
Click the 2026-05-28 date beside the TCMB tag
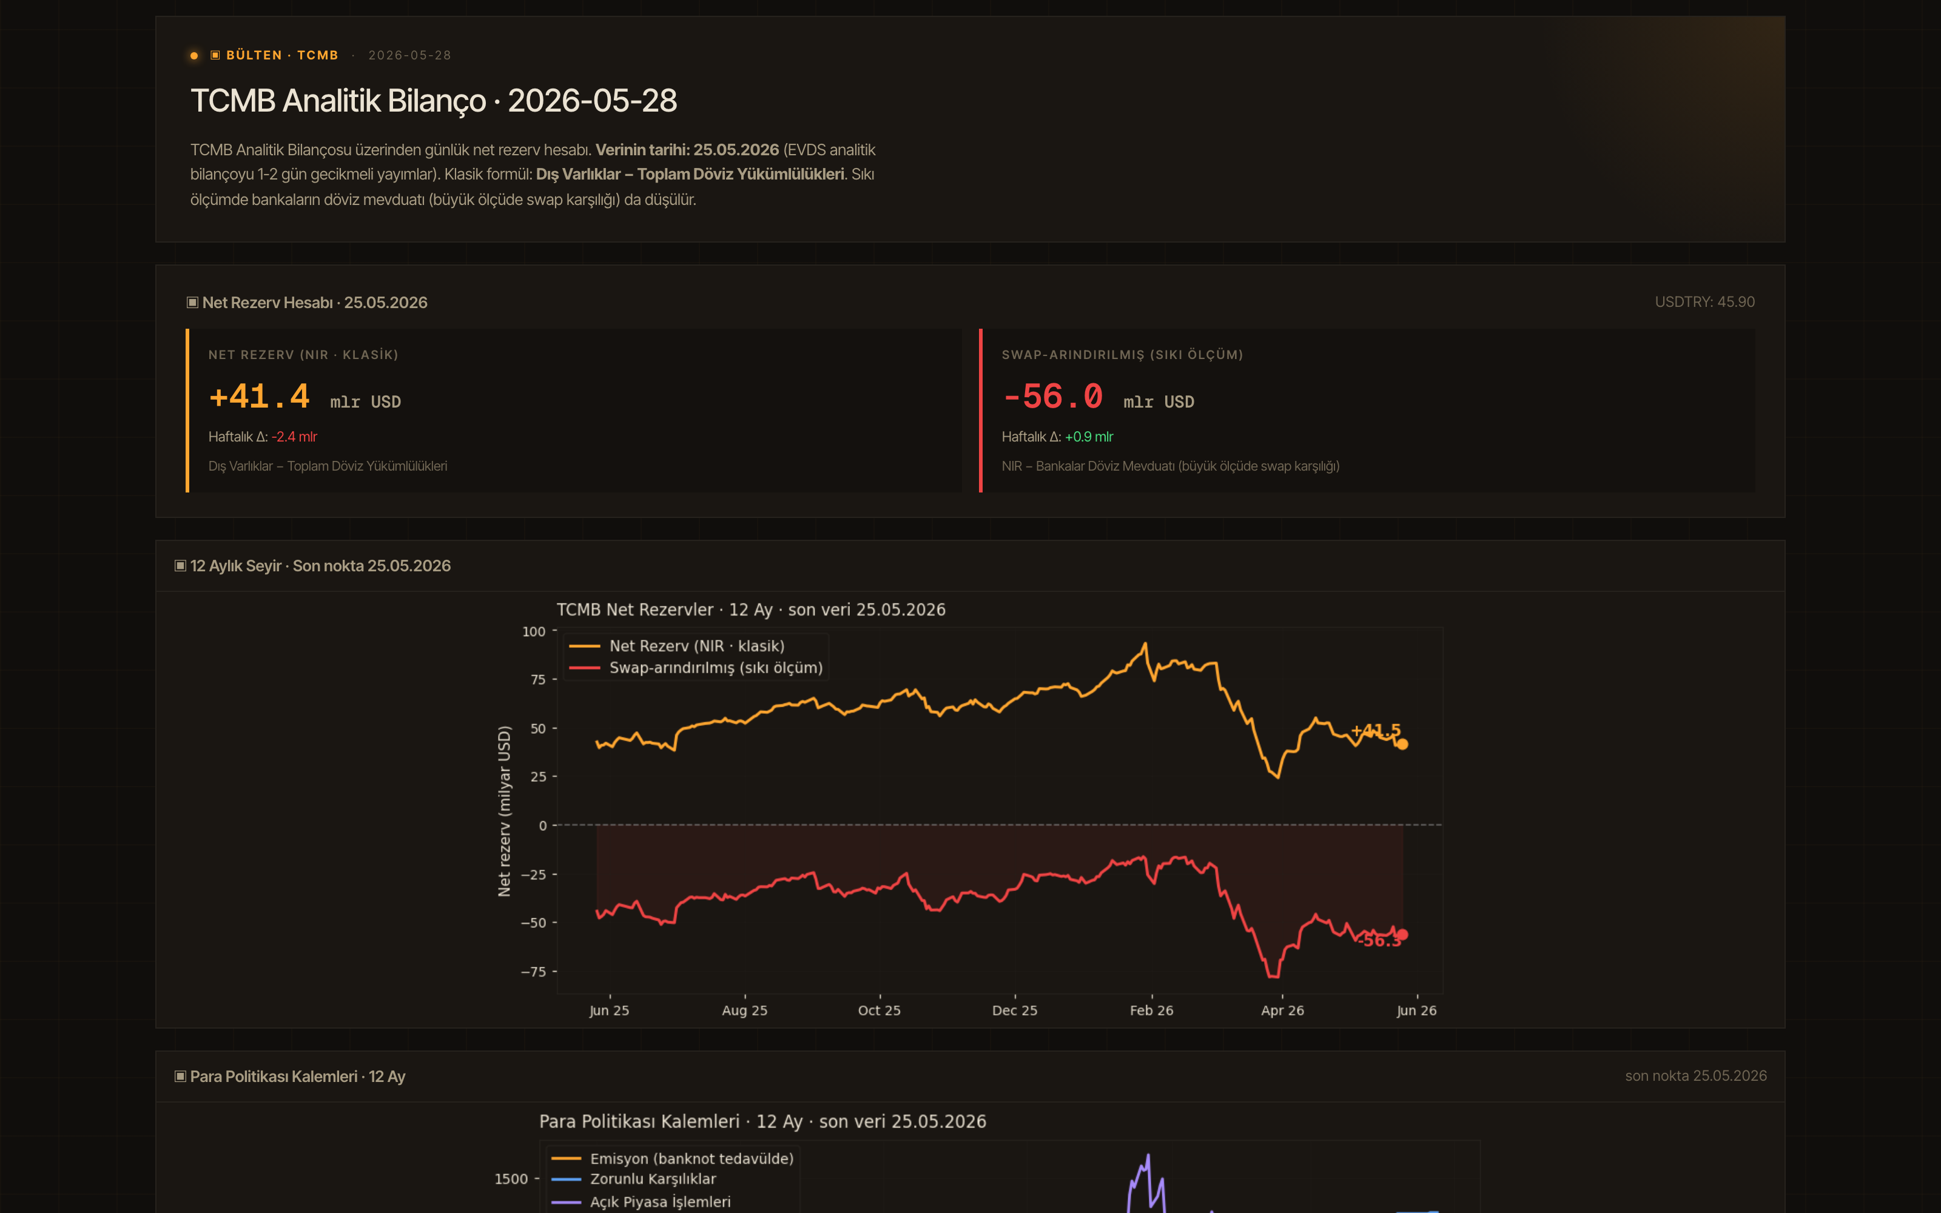(410, 55)
